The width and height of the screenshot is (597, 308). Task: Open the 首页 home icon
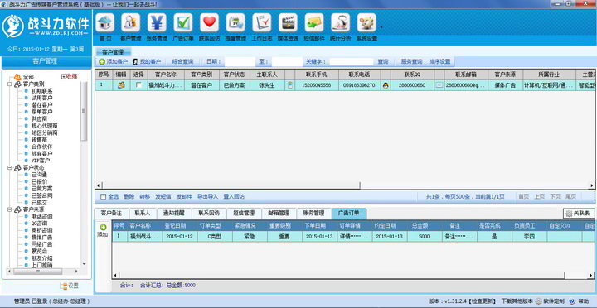click(x=105, y=23)
